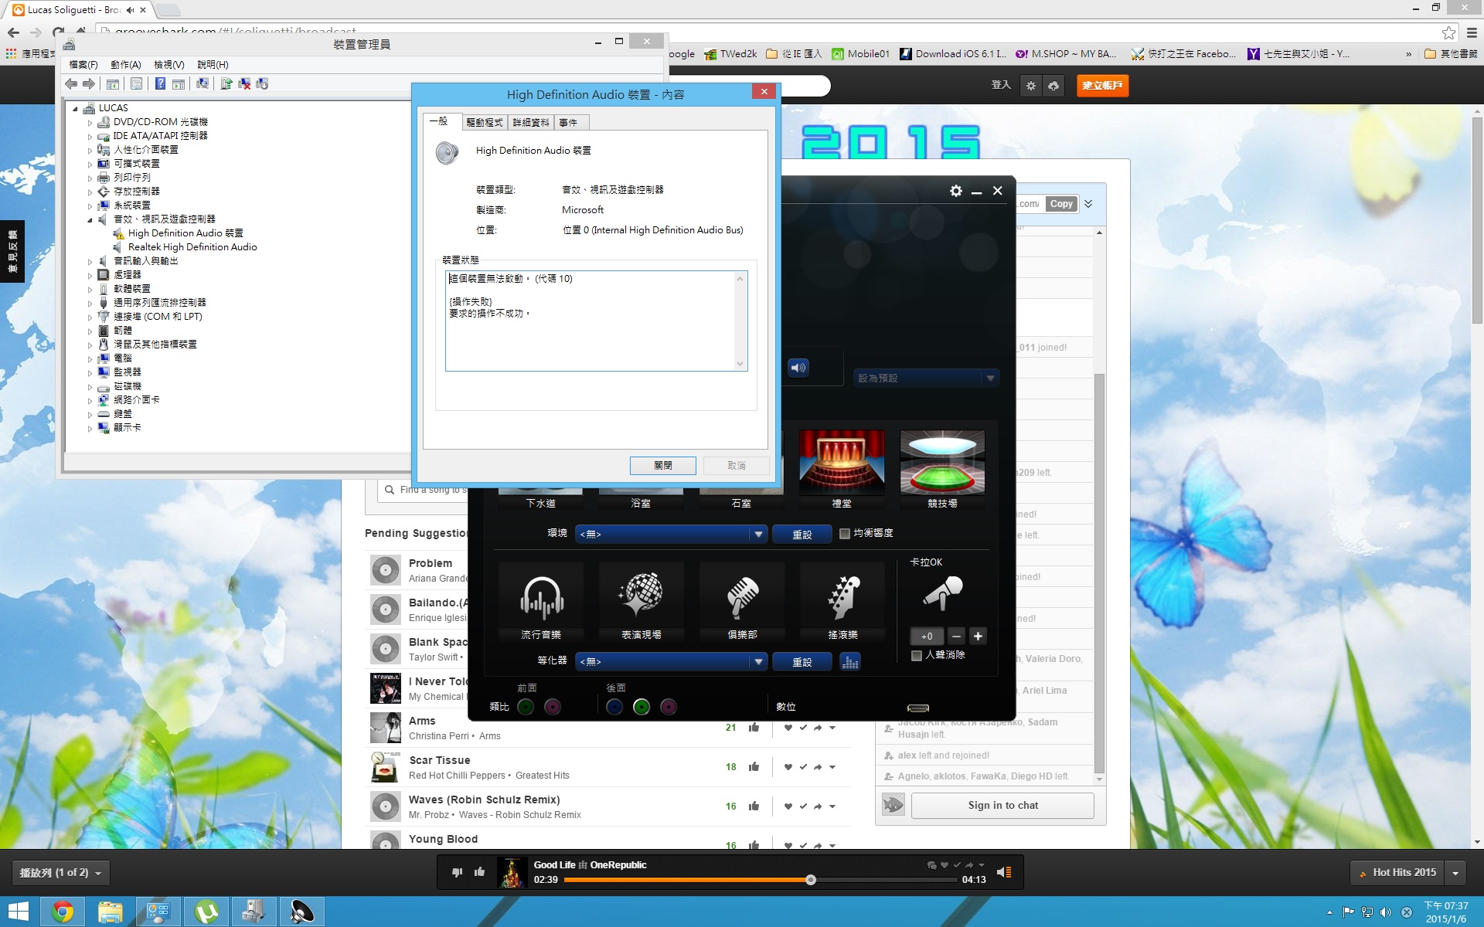Image resolution: width=1484 pixels, height=927 pixels.
Task: Open the Hot Hits 2015 dropdown arrow
Action: pyautogui.click(x=1455, y=873)
